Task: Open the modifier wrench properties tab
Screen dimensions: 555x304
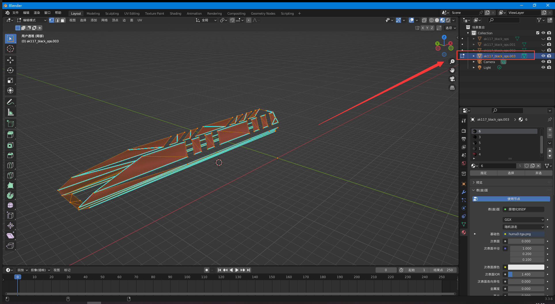Action: click(463, 192)
